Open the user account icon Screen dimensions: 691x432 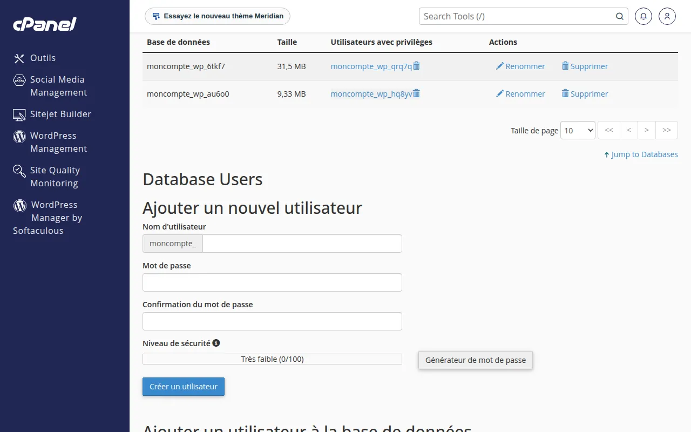[667, 16]
